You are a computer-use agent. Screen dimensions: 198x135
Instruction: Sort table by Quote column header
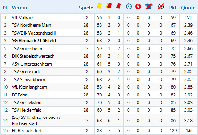[188, 8]
